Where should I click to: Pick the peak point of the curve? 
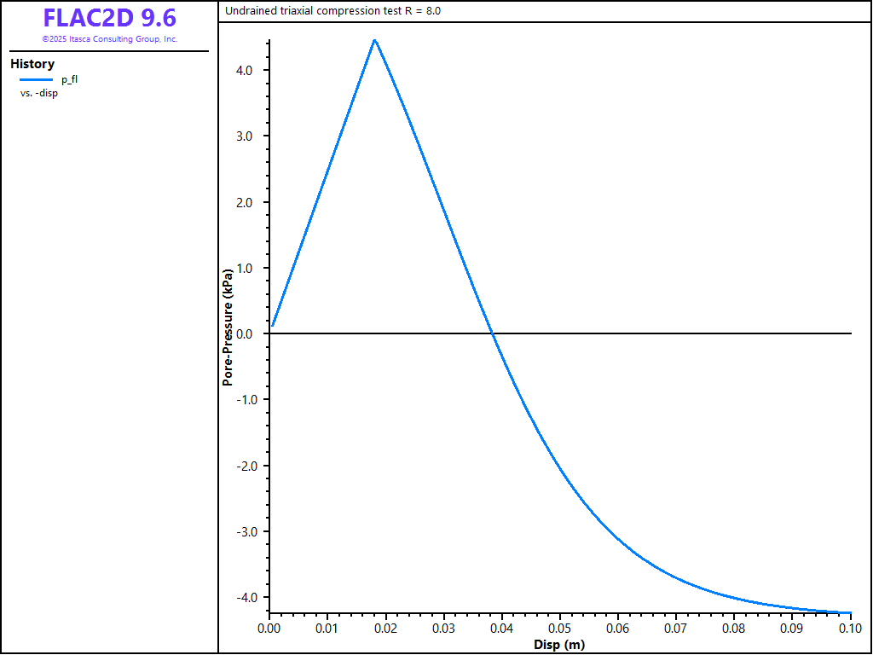point(374,40)
